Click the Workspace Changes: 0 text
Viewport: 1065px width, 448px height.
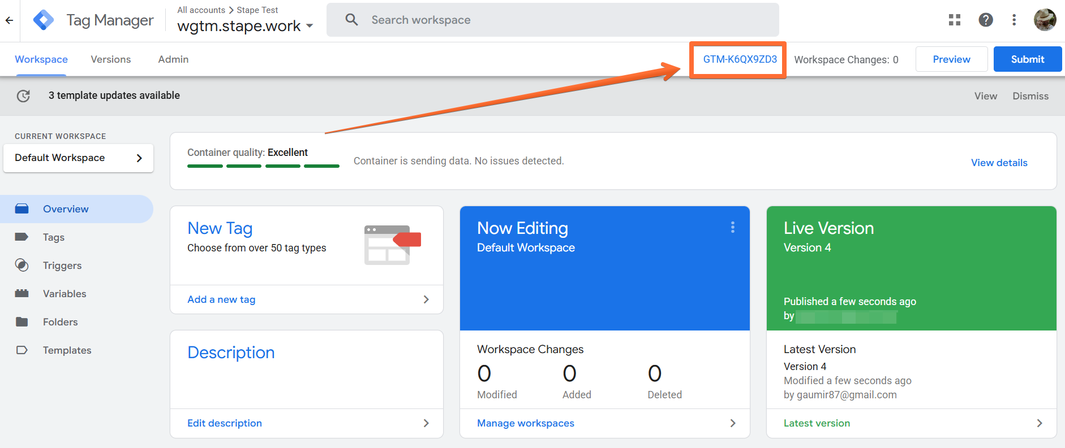click(846, 60)
